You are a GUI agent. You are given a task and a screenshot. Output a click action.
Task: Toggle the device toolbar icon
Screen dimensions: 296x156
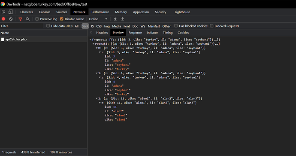tap(11, 12)
